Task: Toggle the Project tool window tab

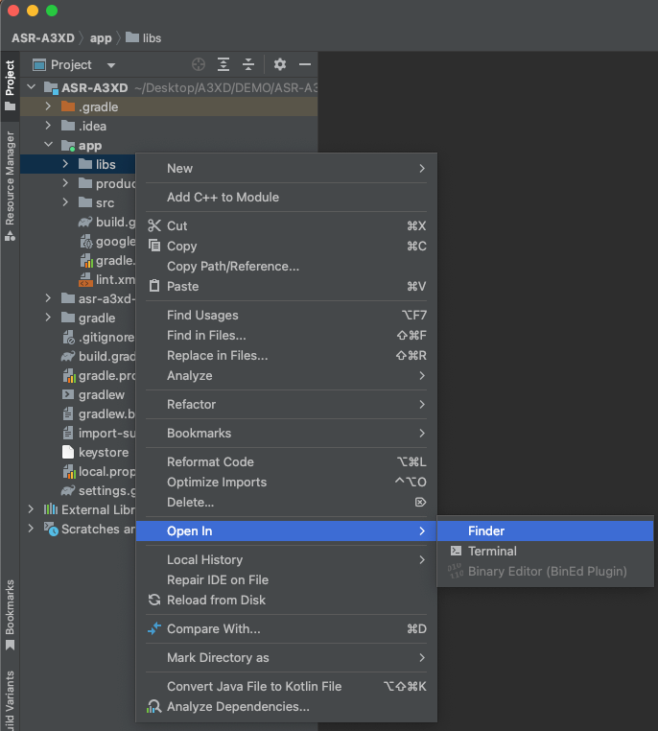Action: 10,86
